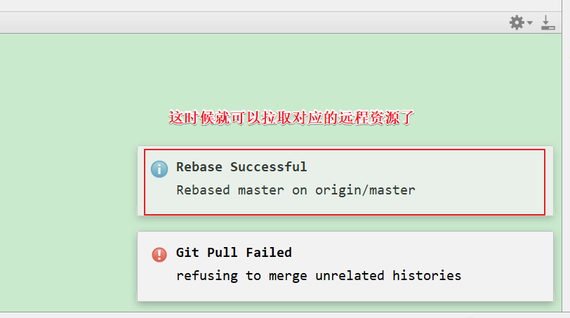Click the 'Rebased master on origin/master' message

pos(296,190)
